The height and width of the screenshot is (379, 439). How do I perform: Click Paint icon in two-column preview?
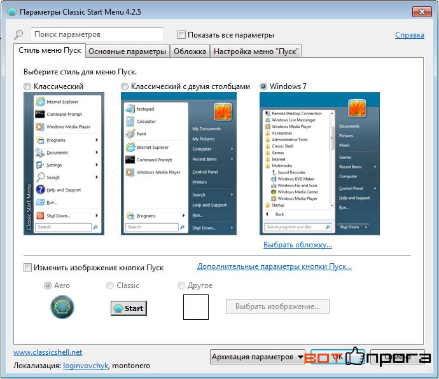click(x=130, y=134)
